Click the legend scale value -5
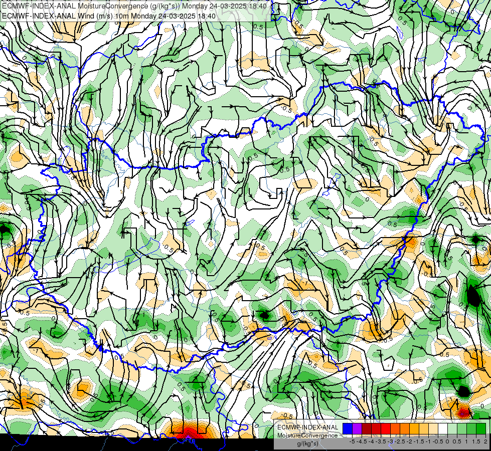This screenshot has height=451, width=491. click(352, 441)
